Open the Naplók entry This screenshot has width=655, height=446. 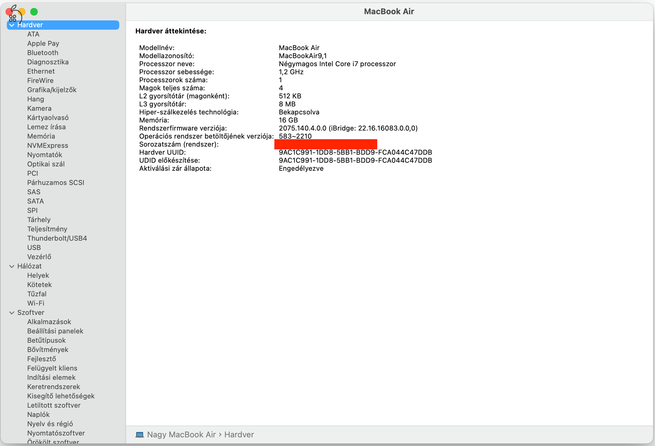pos(38,415)
